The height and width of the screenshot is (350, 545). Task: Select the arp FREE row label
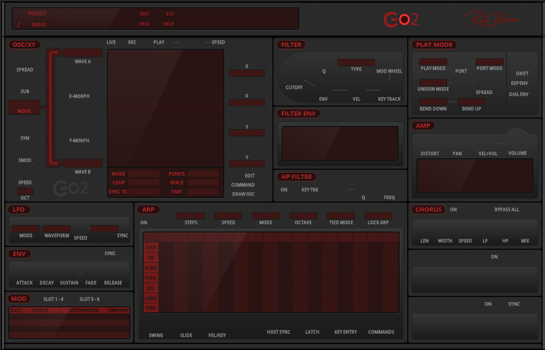pos(151,308)
